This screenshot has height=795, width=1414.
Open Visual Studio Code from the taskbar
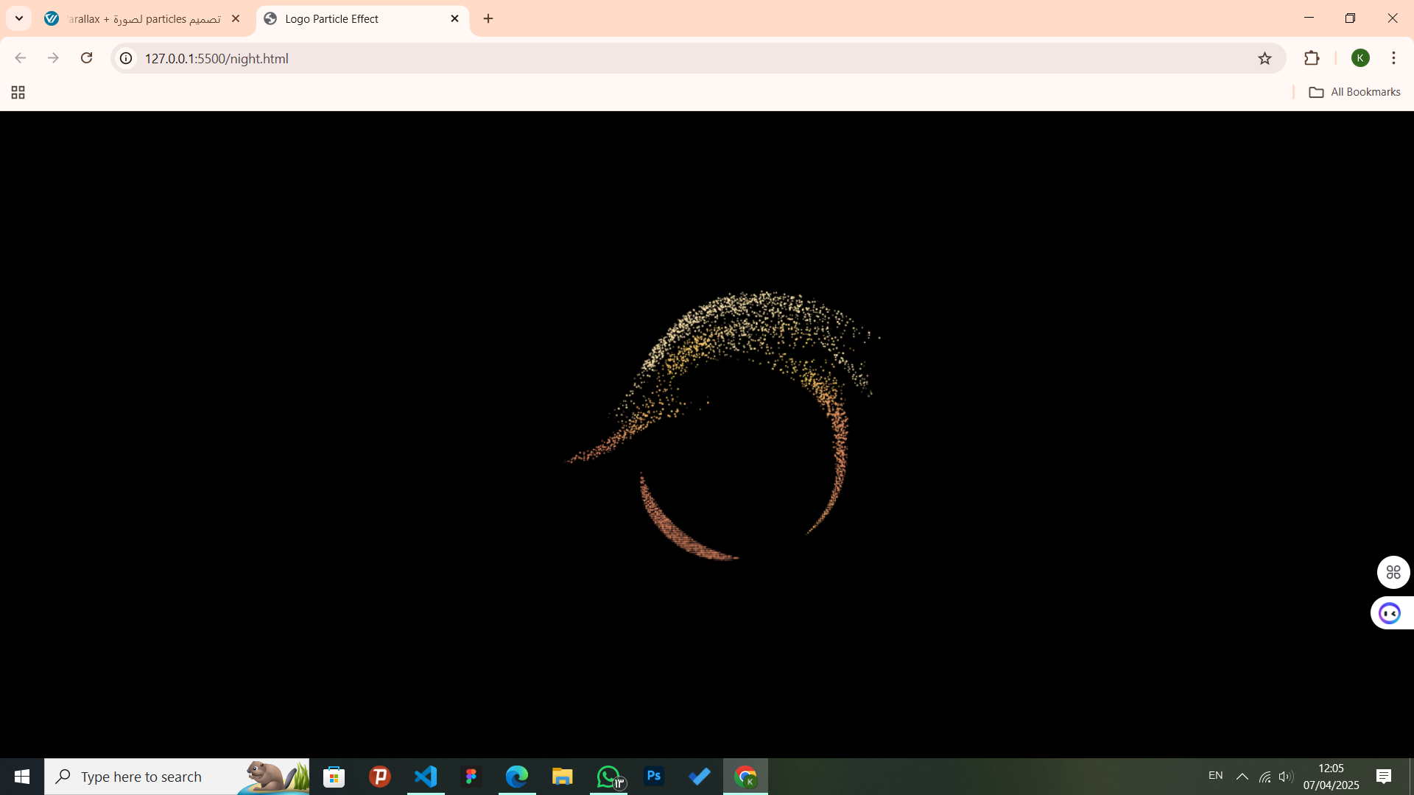[x=426, y=777]
